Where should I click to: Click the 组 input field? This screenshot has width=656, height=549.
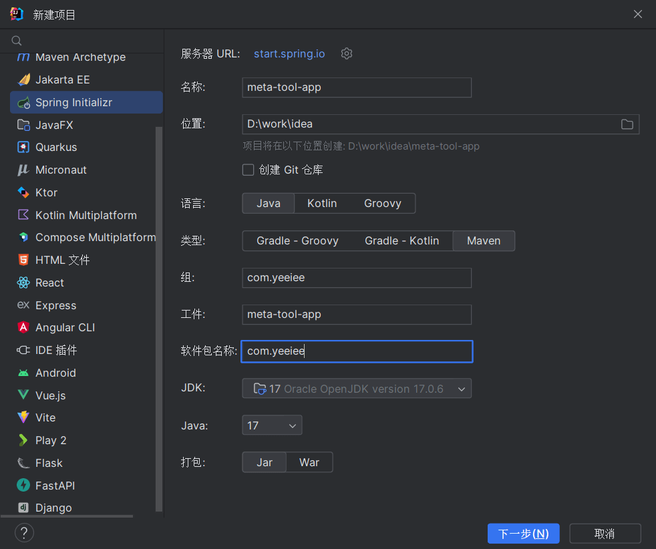pos(357,278)
